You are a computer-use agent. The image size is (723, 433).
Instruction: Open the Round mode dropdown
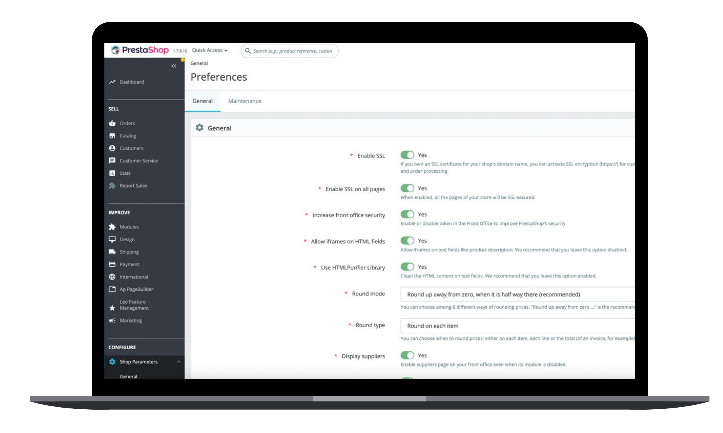[x=518, y=294]
